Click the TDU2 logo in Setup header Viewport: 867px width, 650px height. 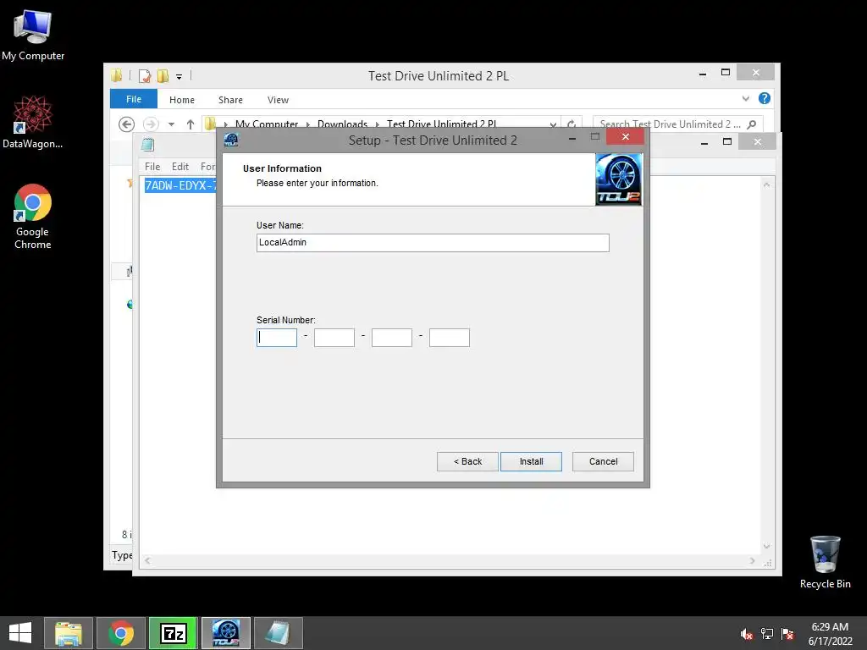(x=619, y=179)
